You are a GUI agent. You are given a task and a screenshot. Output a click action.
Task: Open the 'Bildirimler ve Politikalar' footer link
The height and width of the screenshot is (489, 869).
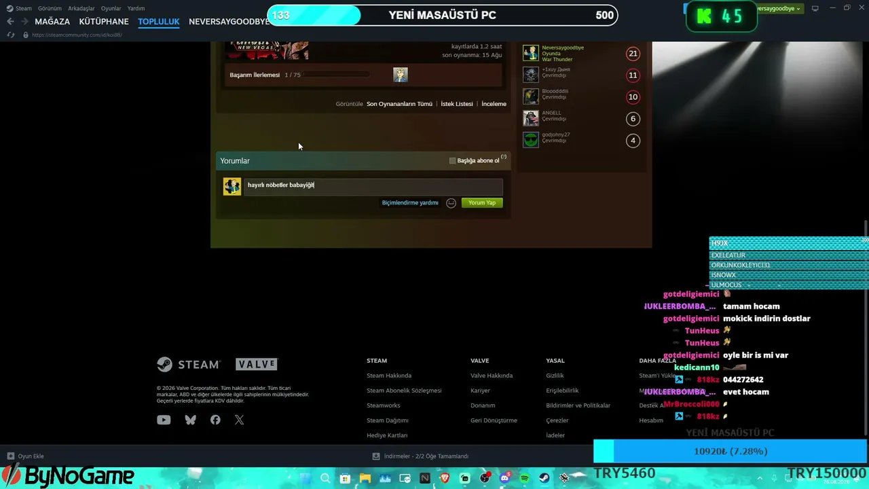tap(578, 405)
